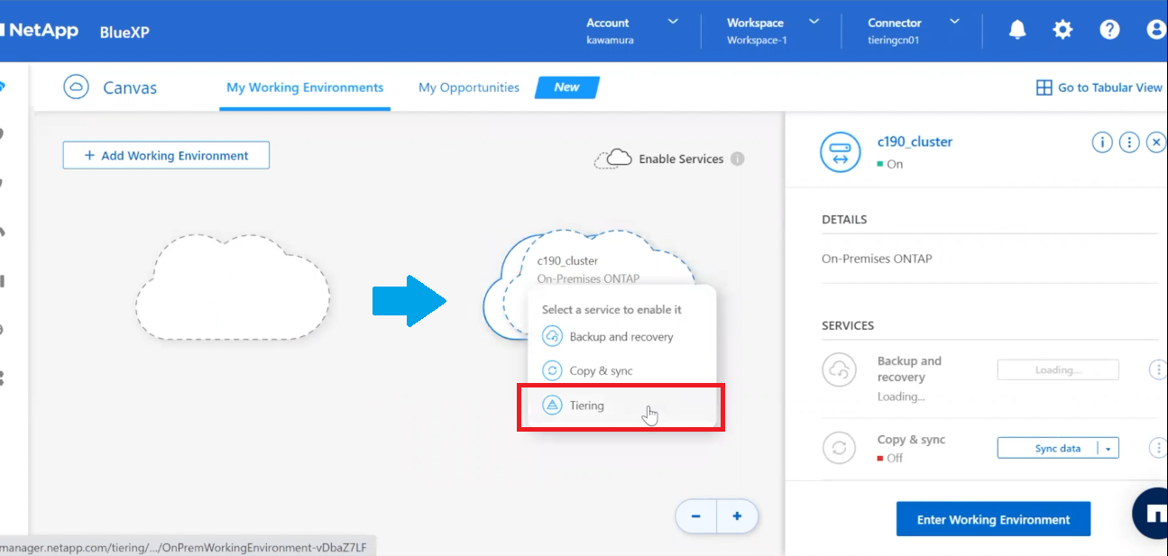Click the On-Premises ONTAP detail text
Viewport: 1168px width, 556px height.
(877, 259)
